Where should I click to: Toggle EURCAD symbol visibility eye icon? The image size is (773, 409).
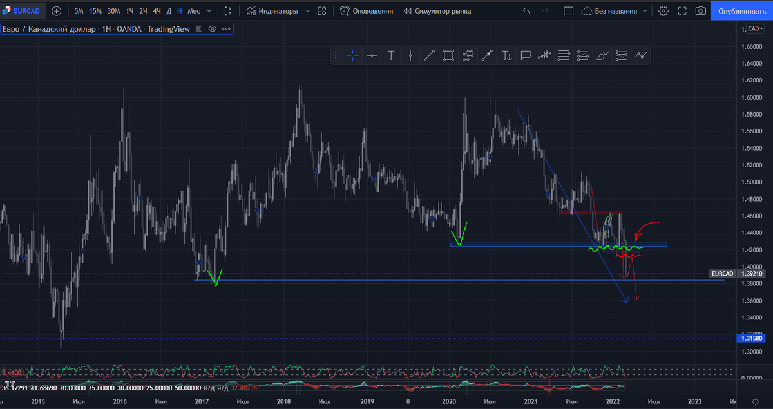click(212, 29)
